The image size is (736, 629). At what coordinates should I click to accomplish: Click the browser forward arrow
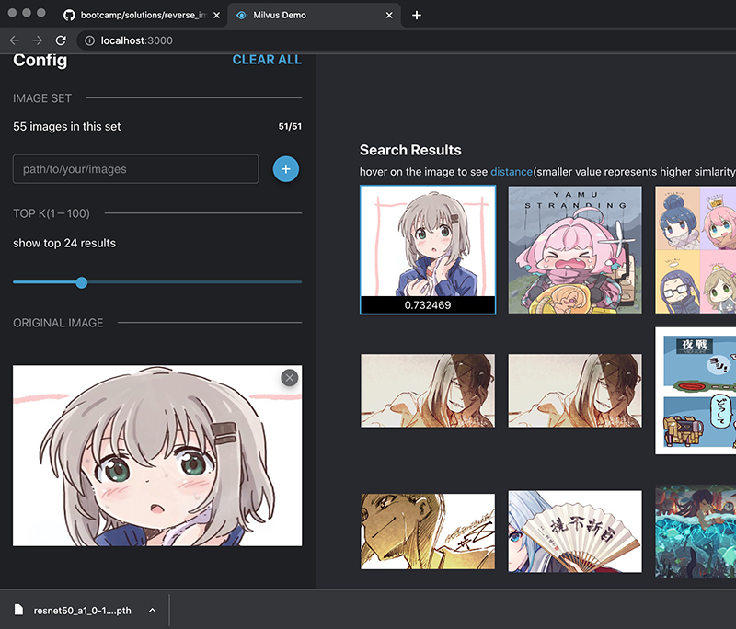click(38, 40)
